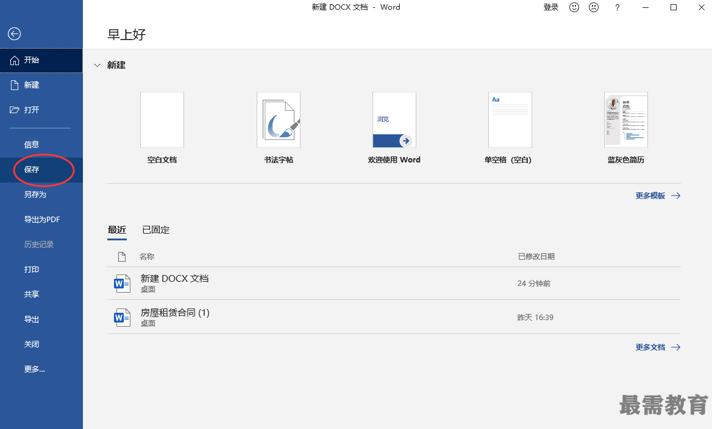Send a smile feedback via happy face icon
Image resolution: width=712 pixels, height=429 pixels.
[x=574, y=7]
